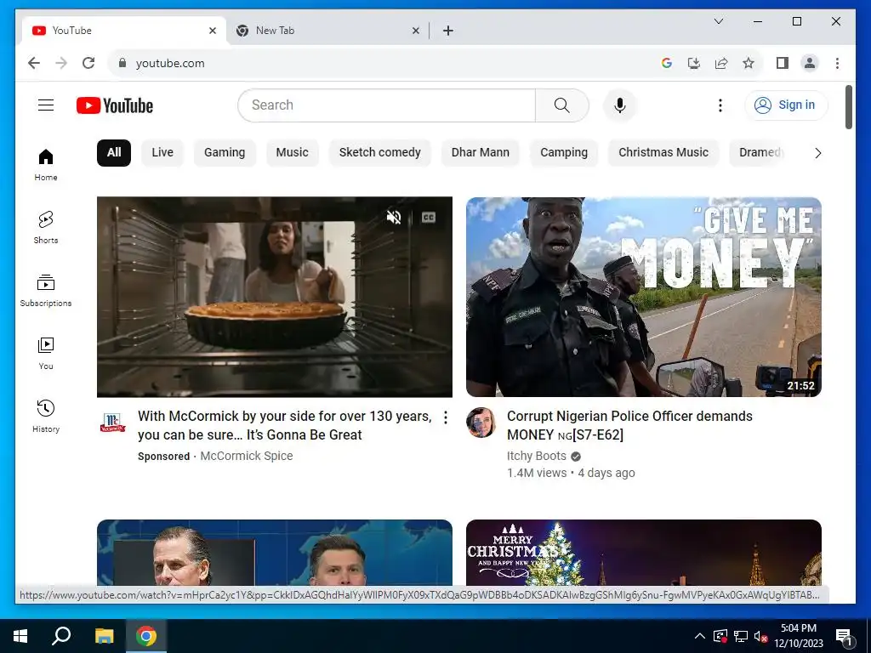Install app icon in address bar
The height and width of the screenshot is (653, 871).
(x=694, y=63)
